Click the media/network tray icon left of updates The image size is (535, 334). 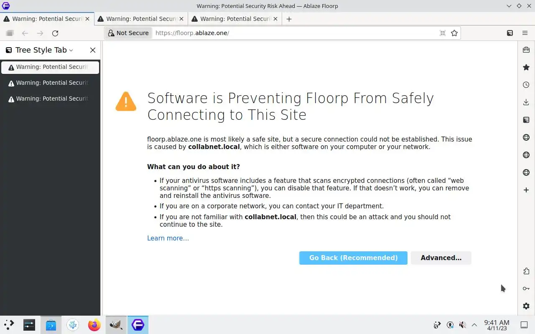[x=437, y=325]
